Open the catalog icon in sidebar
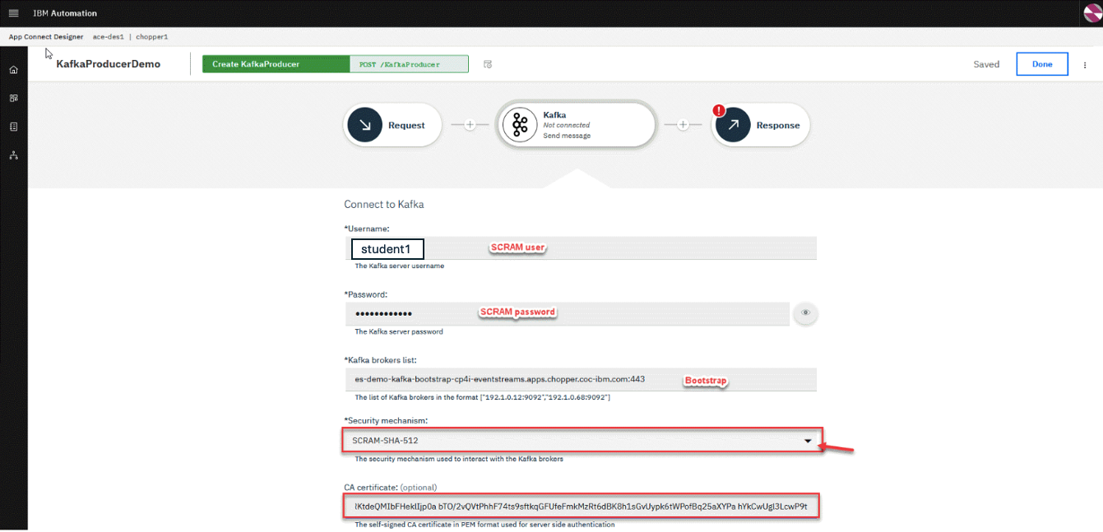 click(x=13, y=98)
